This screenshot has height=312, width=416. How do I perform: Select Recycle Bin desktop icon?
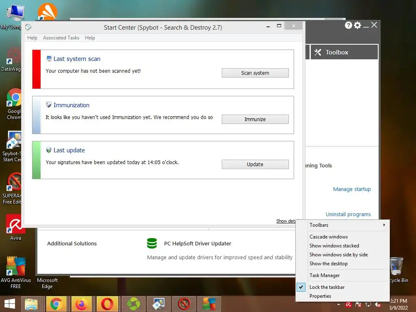[399, 270]
